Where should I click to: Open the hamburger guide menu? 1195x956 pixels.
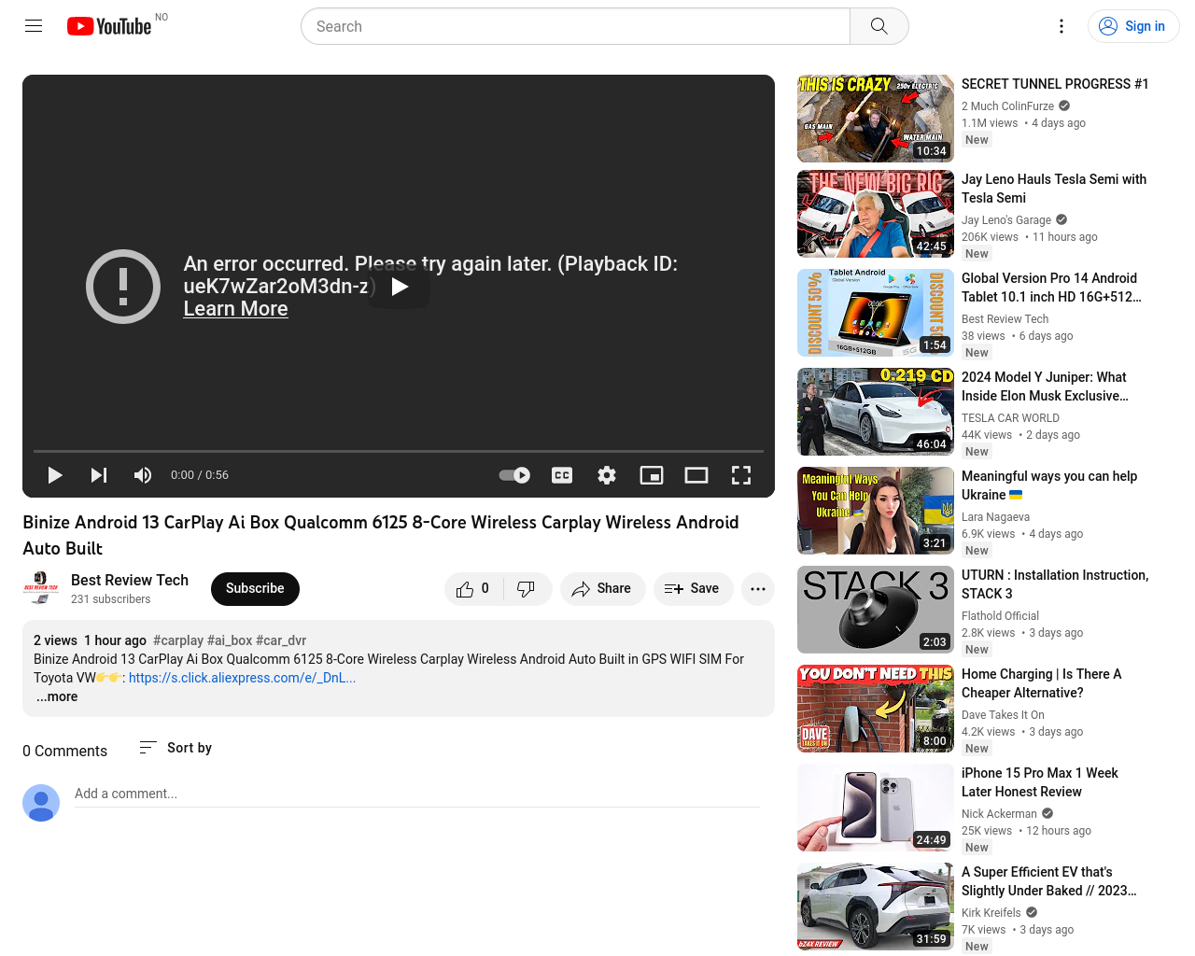pyautogui.click(x=34, y=26)
